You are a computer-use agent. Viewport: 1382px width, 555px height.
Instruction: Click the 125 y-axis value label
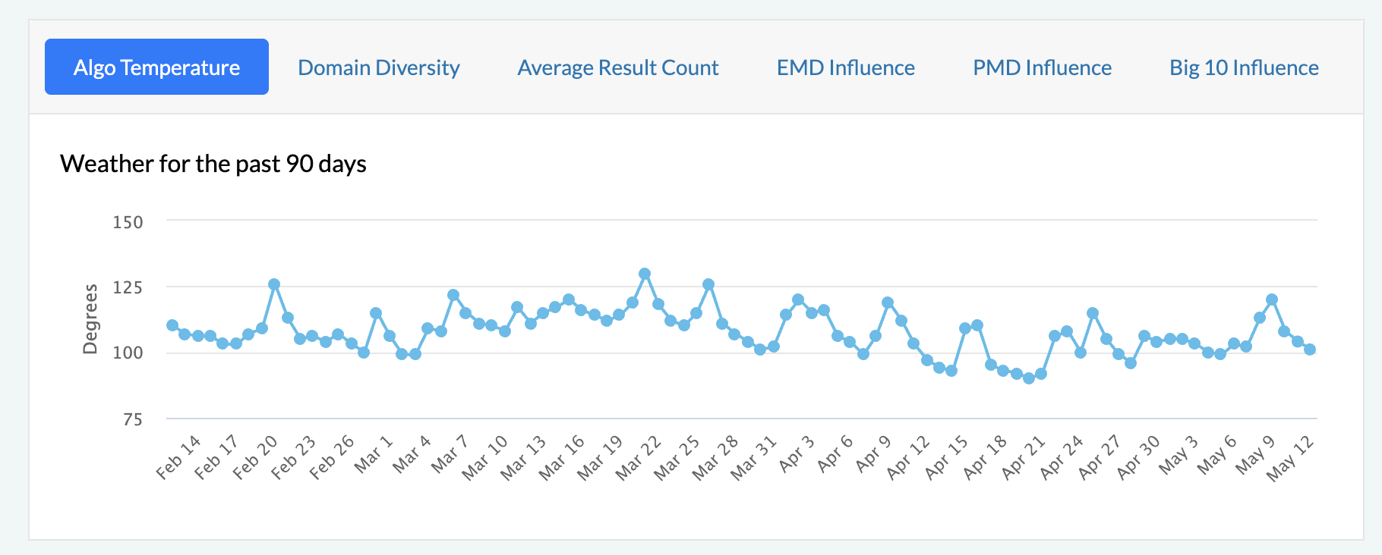(x=128, y=287)
